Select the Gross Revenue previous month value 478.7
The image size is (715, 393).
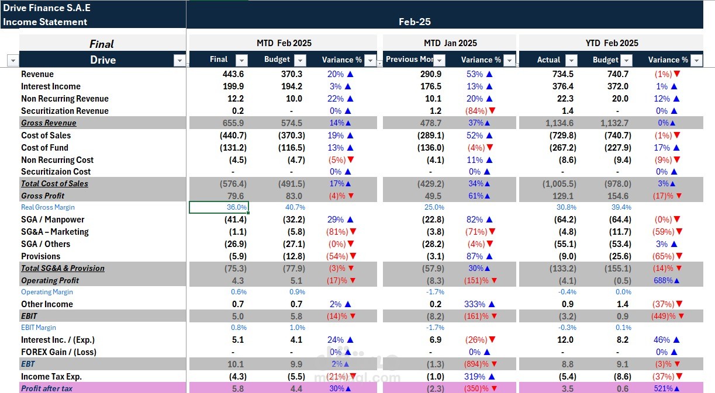(x=431, y=123)
